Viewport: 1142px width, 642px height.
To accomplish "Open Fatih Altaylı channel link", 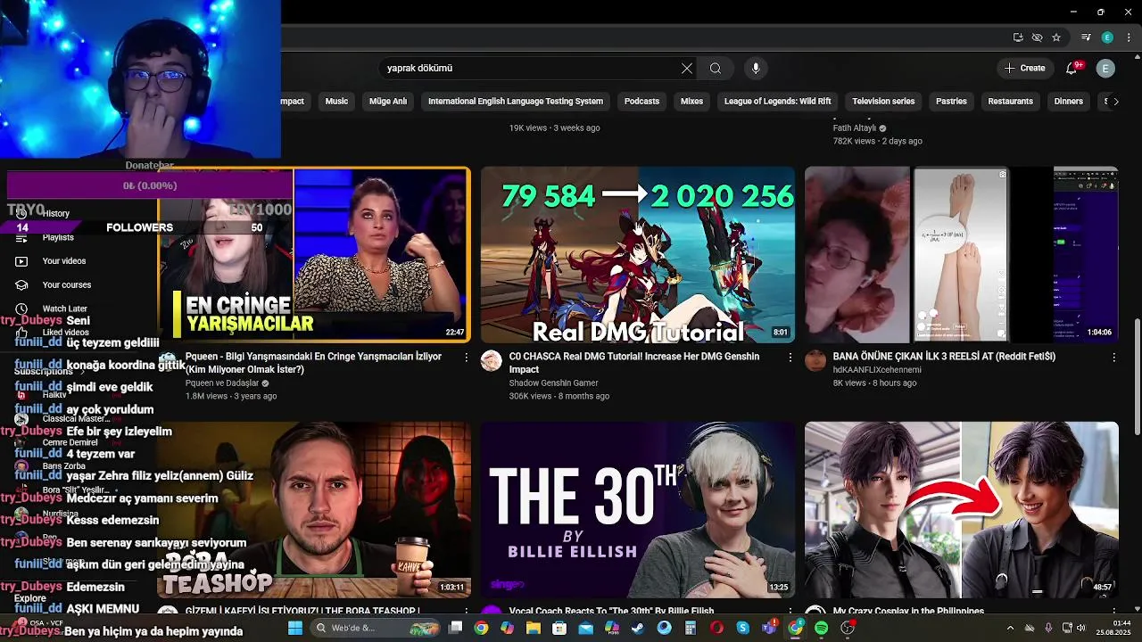I will coord(854,128).
